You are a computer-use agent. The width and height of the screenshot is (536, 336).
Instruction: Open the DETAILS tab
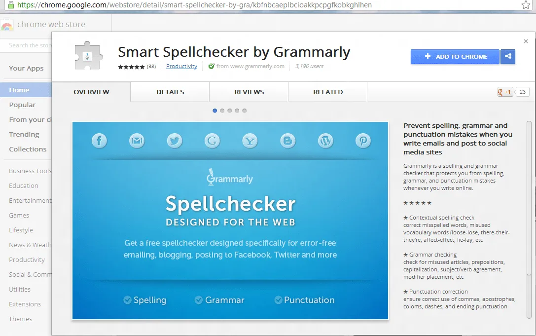(x=170, y=92)
